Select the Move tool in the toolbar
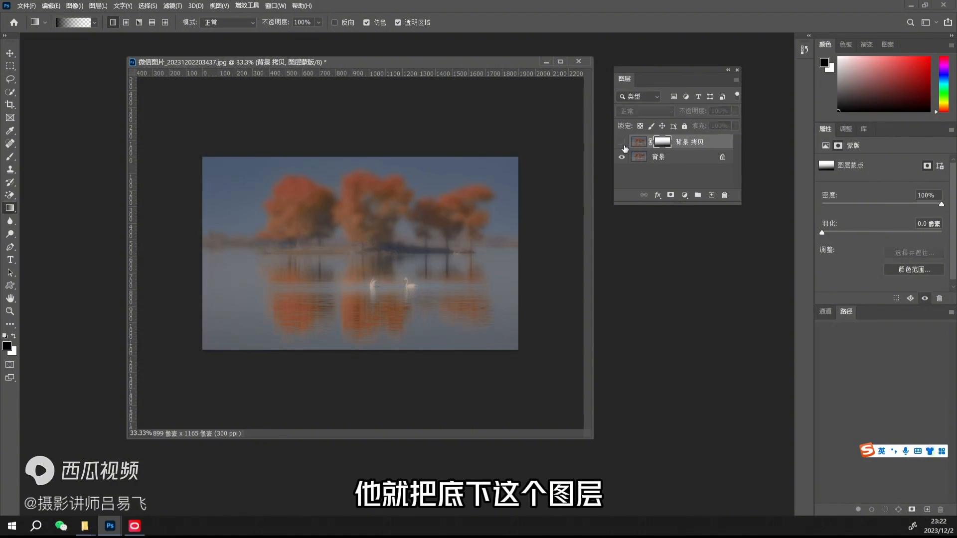Screen dimensions: 957x538 point(10,53)
